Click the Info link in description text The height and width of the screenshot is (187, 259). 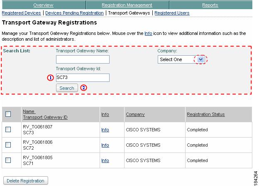click(148, 33)
